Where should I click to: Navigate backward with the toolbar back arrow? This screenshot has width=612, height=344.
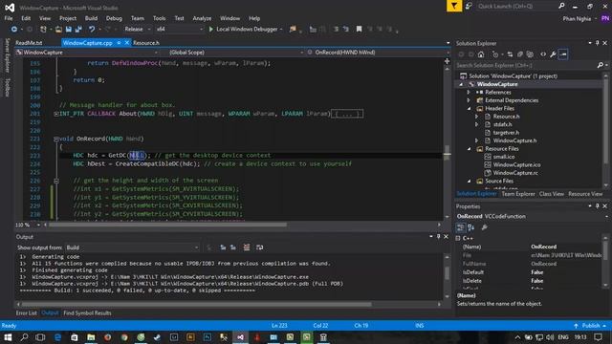point(14,30)
